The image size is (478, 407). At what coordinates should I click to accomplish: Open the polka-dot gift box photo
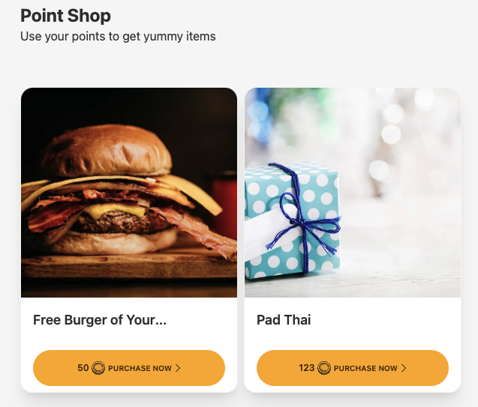[x=353, y=193]
